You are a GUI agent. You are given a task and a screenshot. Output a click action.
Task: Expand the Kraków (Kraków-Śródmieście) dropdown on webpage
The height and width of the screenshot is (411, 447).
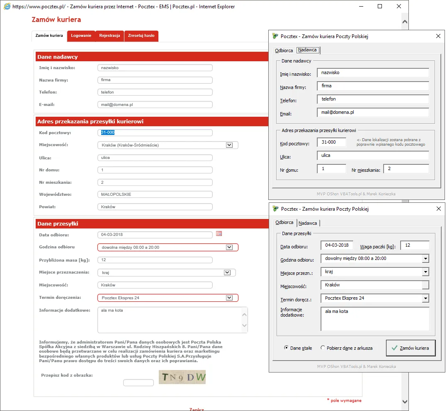click(x=229, y=145)
